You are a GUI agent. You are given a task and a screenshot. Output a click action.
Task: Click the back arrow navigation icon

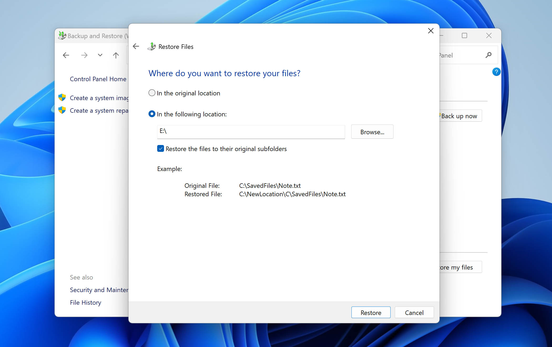coord(136,46)
